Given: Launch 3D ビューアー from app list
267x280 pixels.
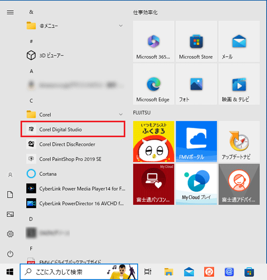Looking at the screenshot, I should 73,55.
